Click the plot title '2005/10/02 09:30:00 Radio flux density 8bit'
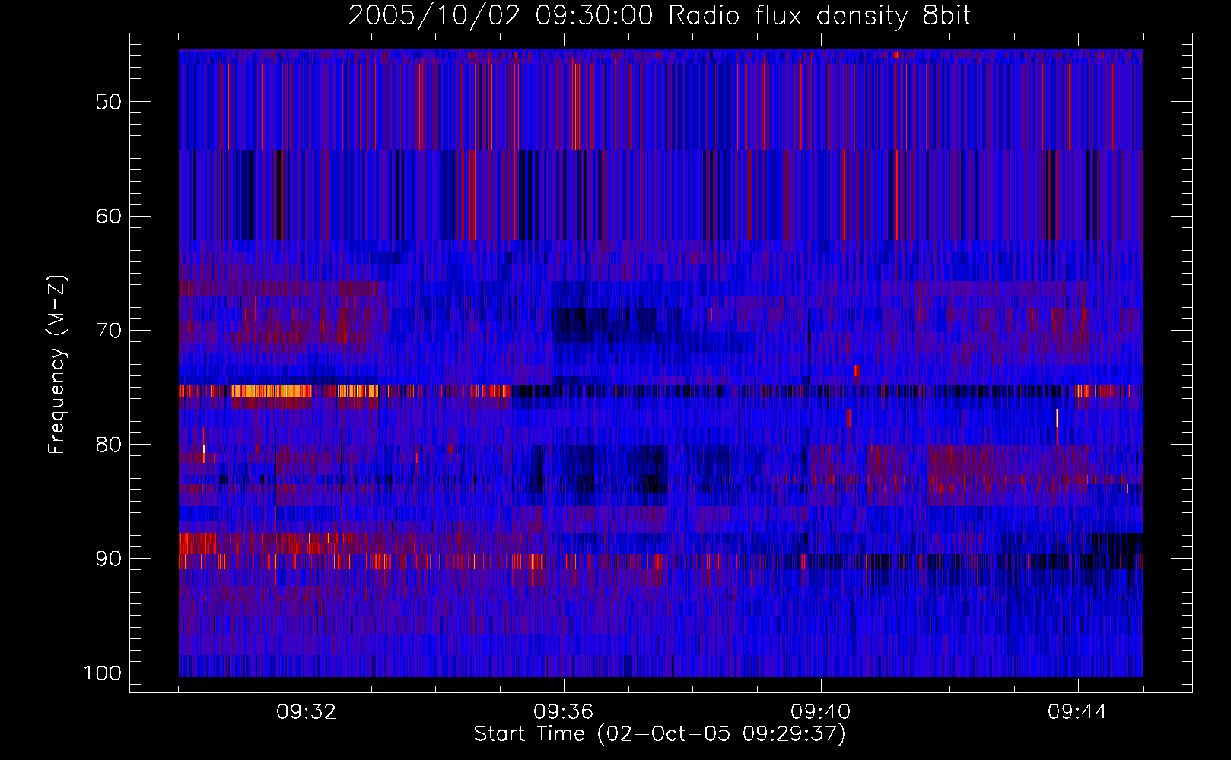The width and height of the screenshot is (1231, 760). 660,16
